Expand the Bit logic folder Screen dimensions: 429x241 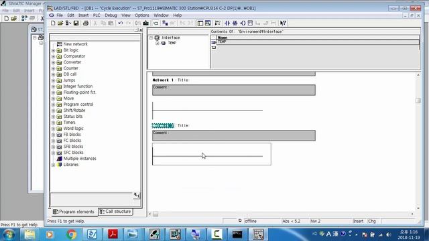coord(53,50)
